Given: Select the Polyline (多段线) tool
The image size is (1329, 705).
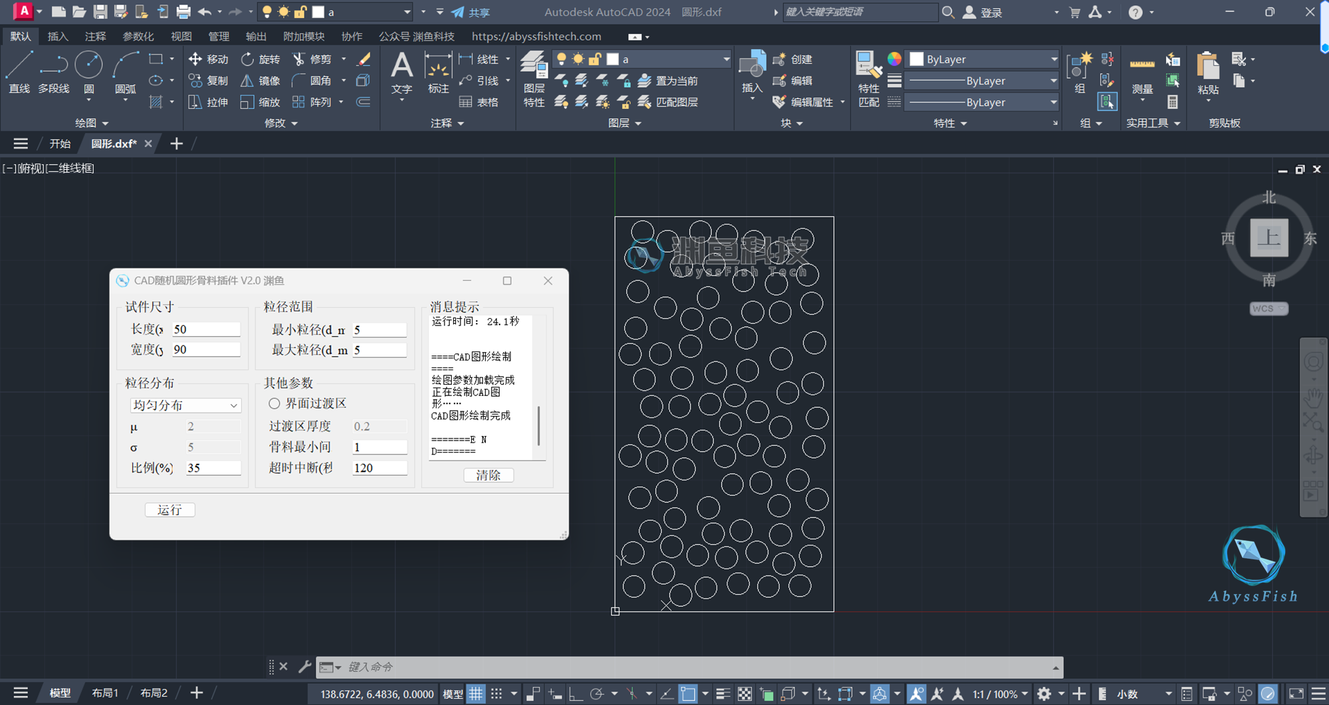Looking at the screenshot, I should (x=54, y=72).
